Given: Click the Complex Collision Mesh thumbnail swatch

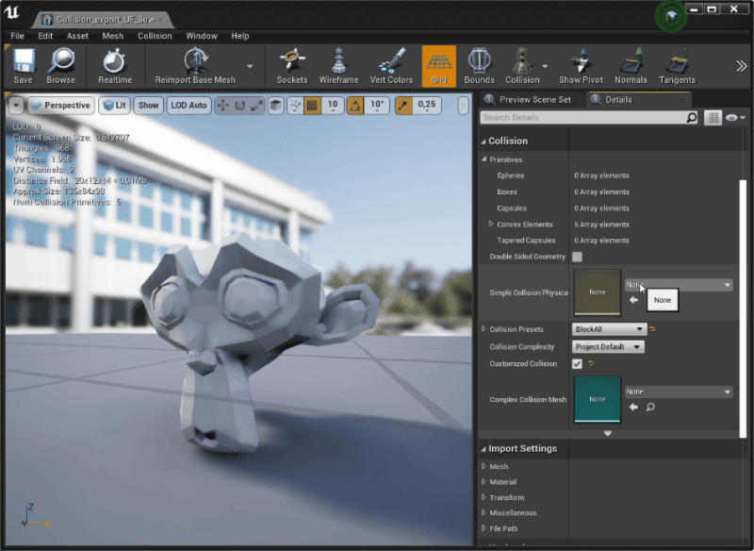Looking at the screenshot, I should (597, 399).
